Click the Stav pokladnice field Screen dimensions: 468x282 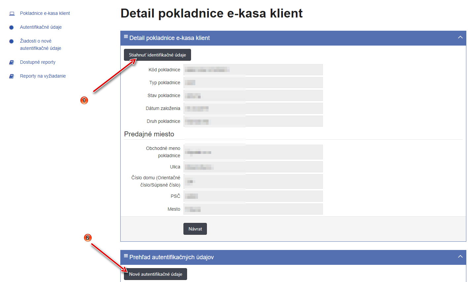(253, 95)
